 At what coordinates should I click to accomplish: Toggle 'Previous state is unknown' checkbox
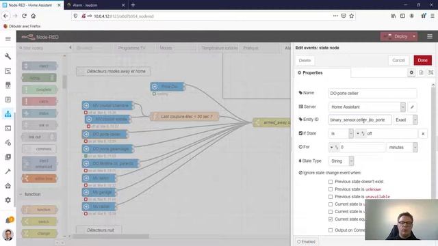[x=331, y=189]
